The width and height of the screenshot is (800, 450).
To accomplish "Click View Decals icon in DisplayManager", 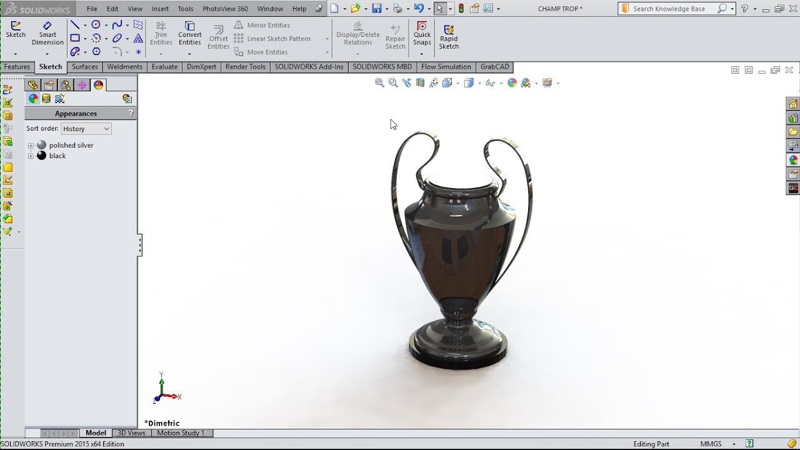I will (47, 99).
